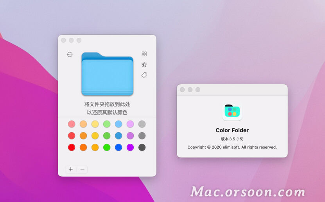Open the grid icons view button
The width and height of the screenshot is (325, 202).
pyautogui.click(x=144, y=54)
